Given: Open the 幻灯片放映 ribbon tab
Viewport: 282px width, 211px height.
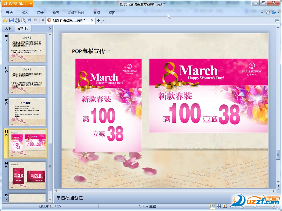Looking at the screenshot, I should pyautogui.click(x=76, y=13).
